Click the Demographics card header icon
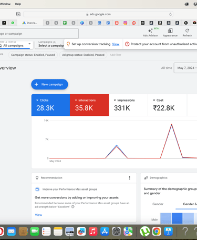197x240 pixels. point(146,178)
